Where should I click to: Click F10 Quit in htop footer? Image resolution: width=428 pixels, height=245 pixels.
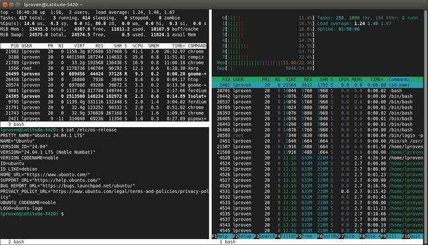point(412,236)
